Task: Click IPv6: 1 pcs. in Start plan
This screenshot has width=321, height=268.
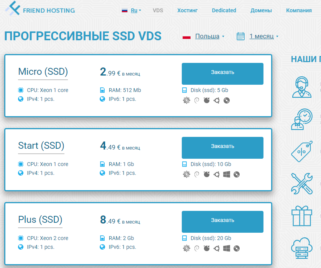Action: click(122, 173)
